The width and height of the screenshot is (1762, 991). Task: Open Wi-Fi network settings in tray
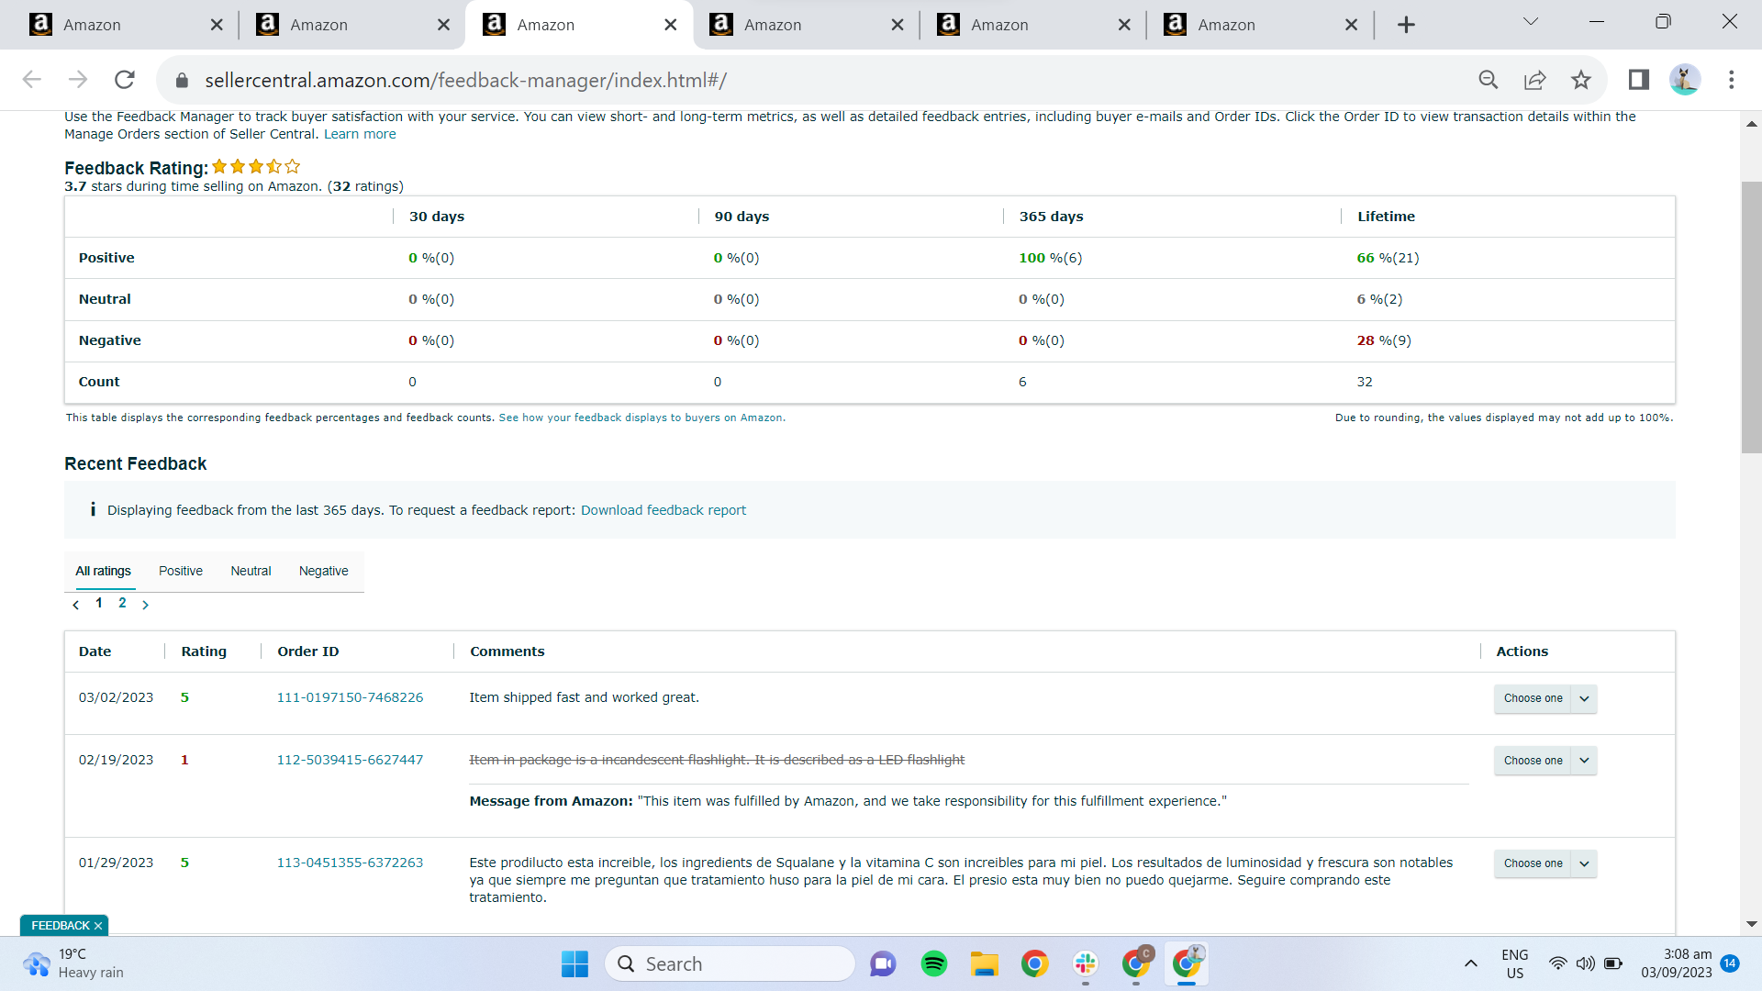[x=1557, y=963]
